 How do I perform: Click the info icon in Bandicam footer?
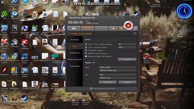click(91, 88)
